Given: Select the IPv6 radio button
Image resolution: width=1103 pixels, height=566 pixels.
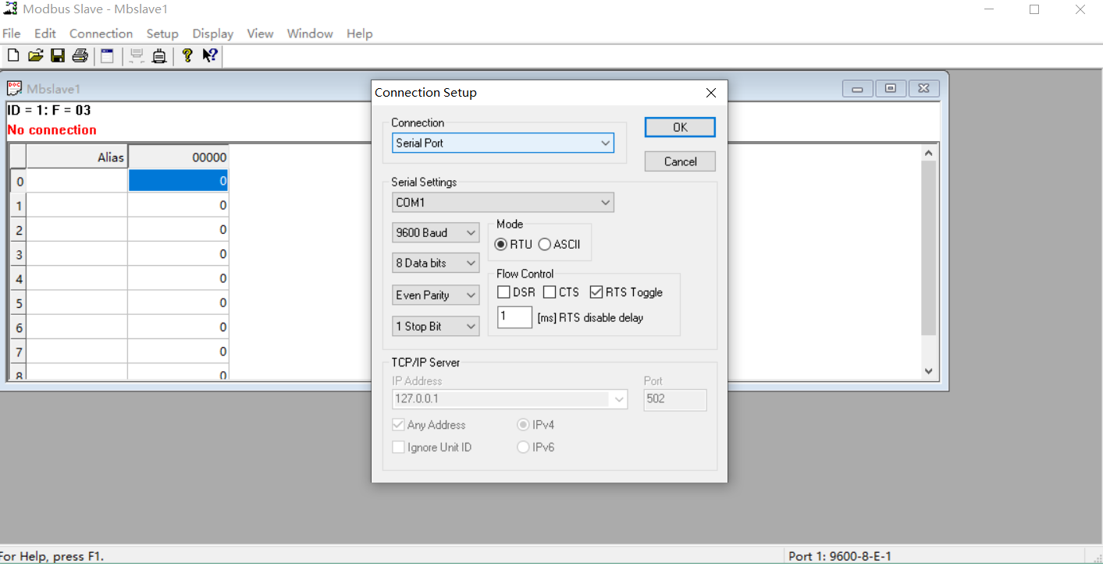Looking at the screenshot, I should point(523,447).
